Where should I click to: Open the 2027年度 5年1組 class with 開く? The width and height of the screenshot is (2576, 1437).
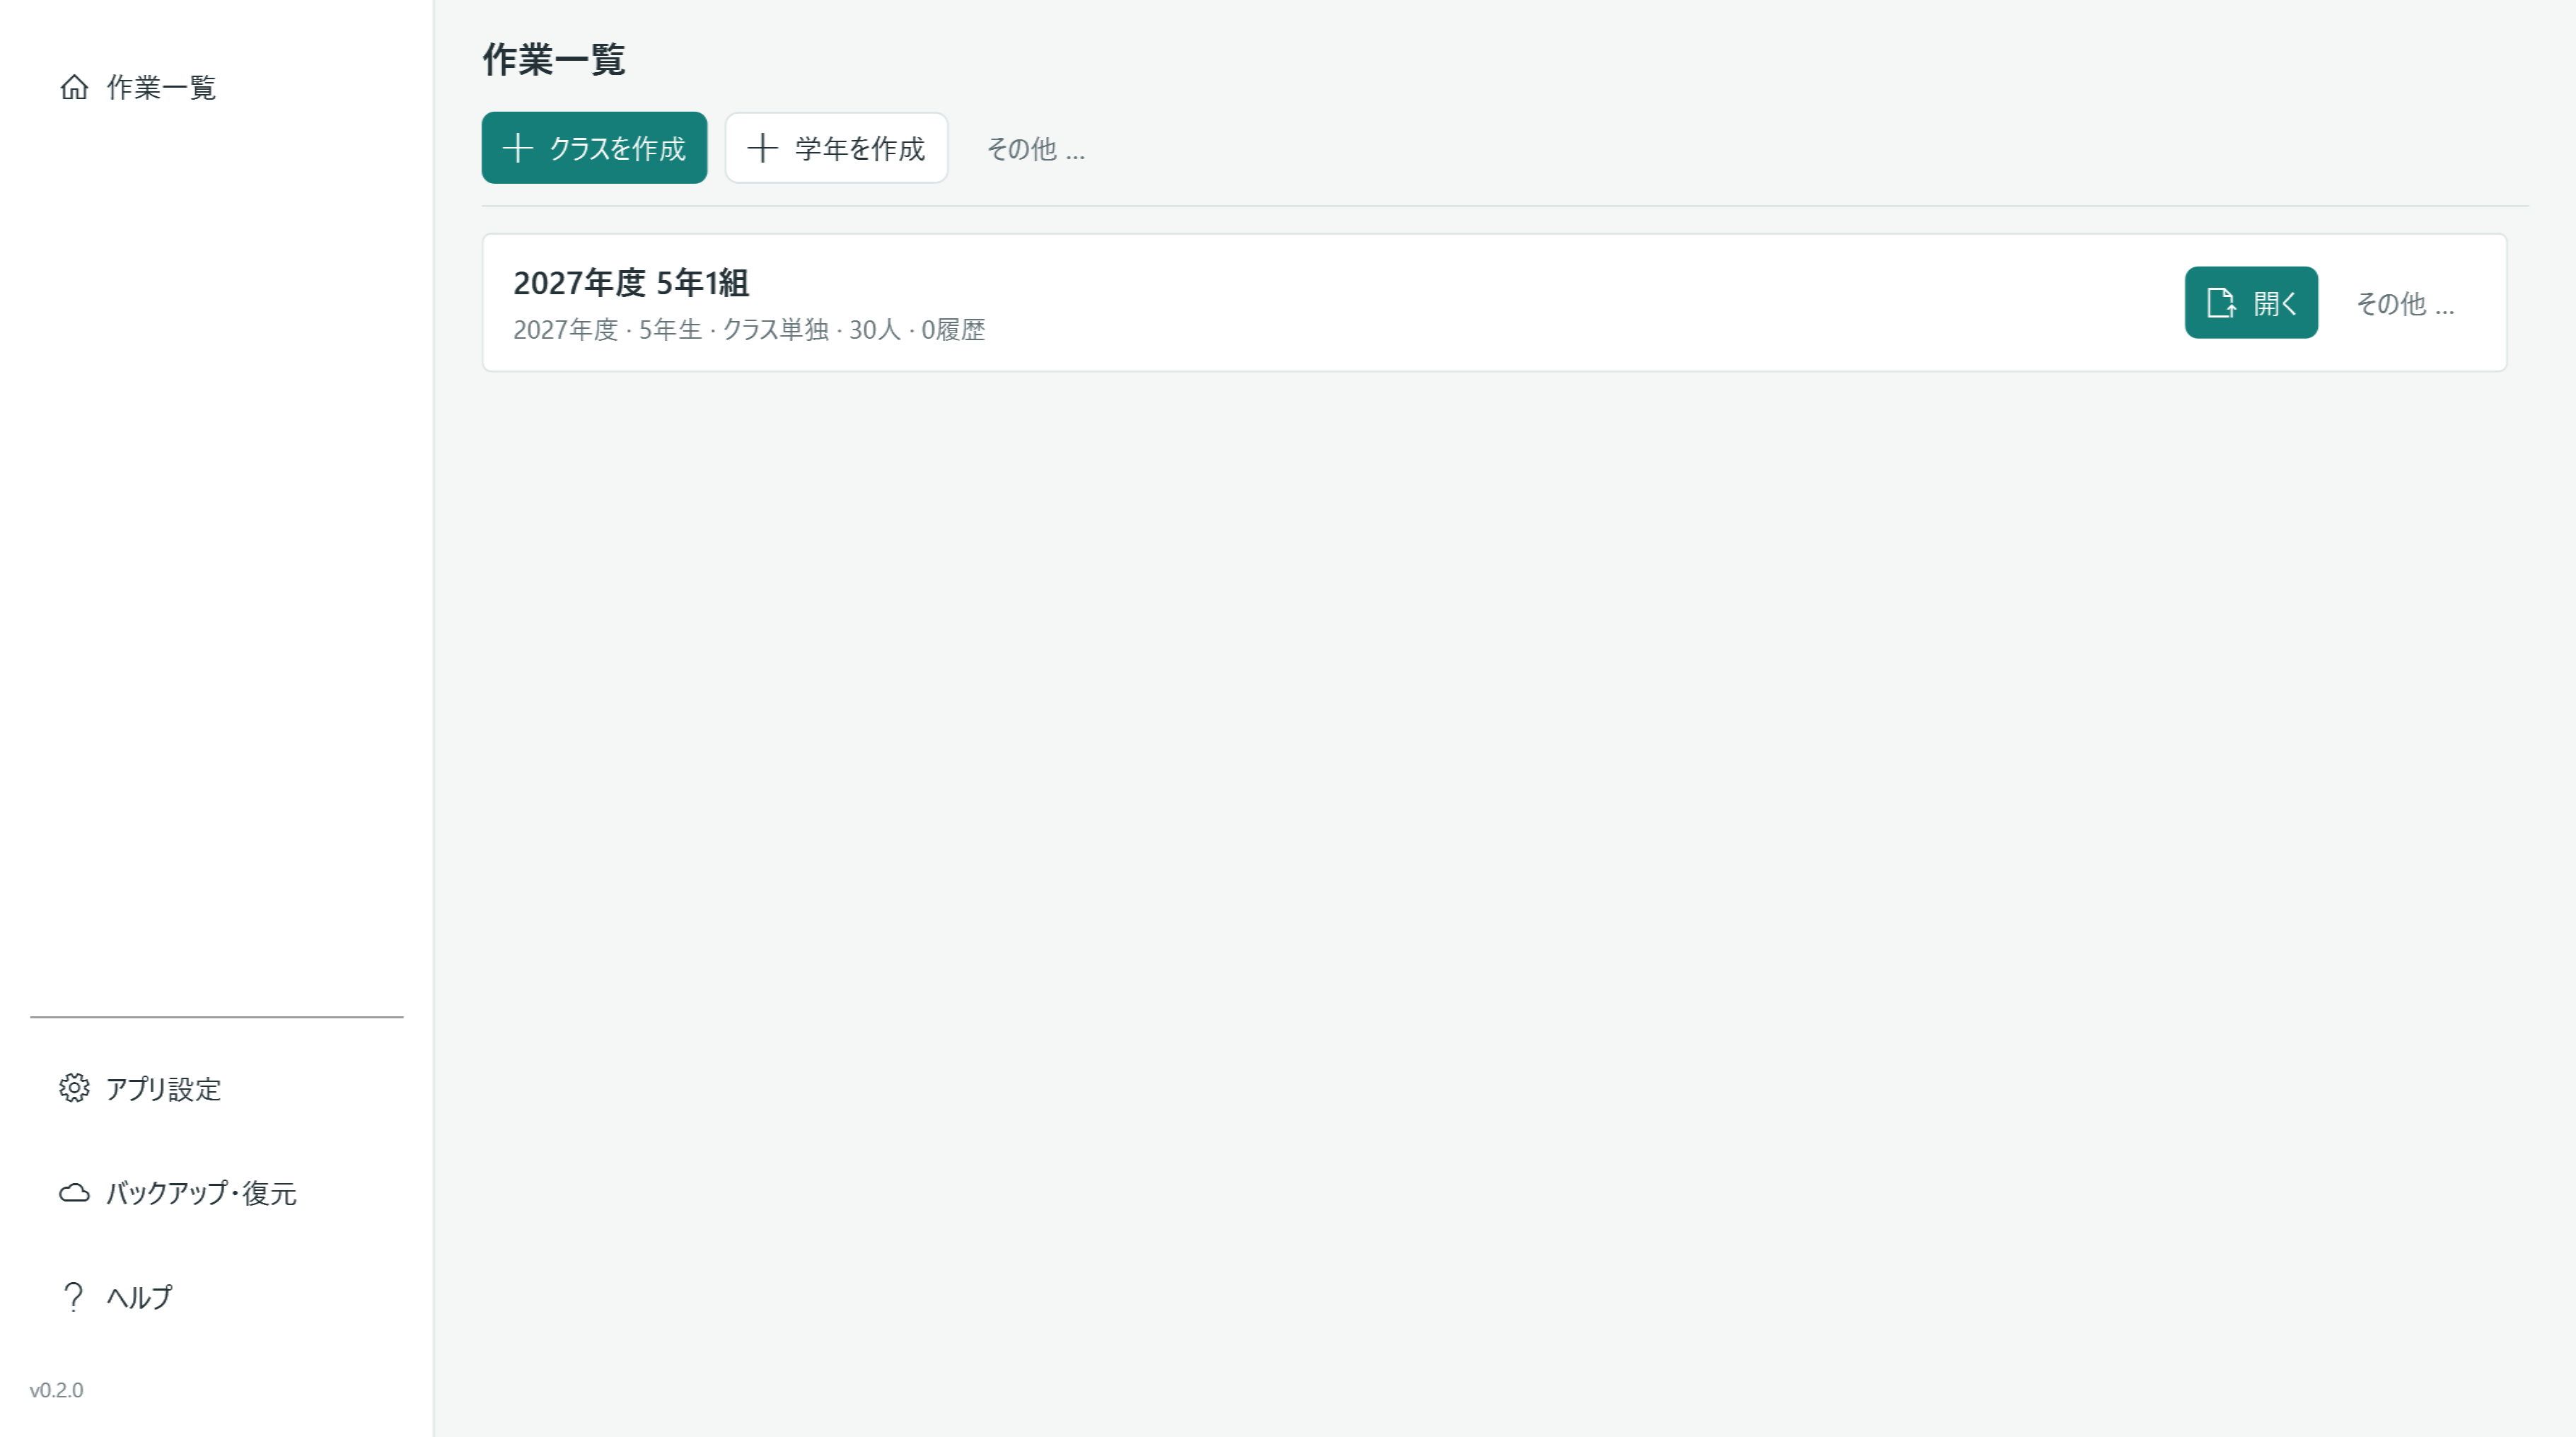[x=2251, y=302]
